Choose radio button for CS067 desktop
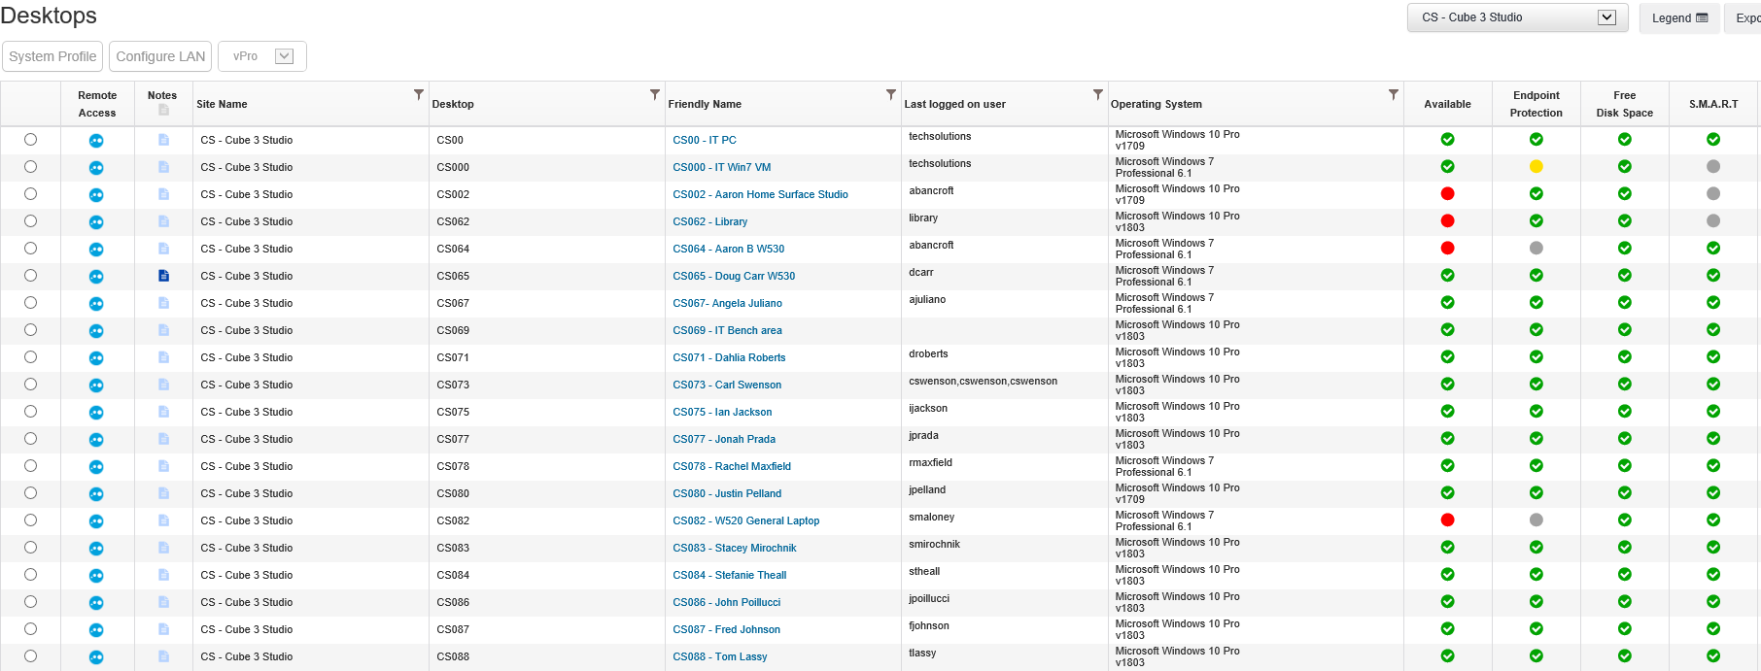Screen dimensions: 1761x671 30,303
